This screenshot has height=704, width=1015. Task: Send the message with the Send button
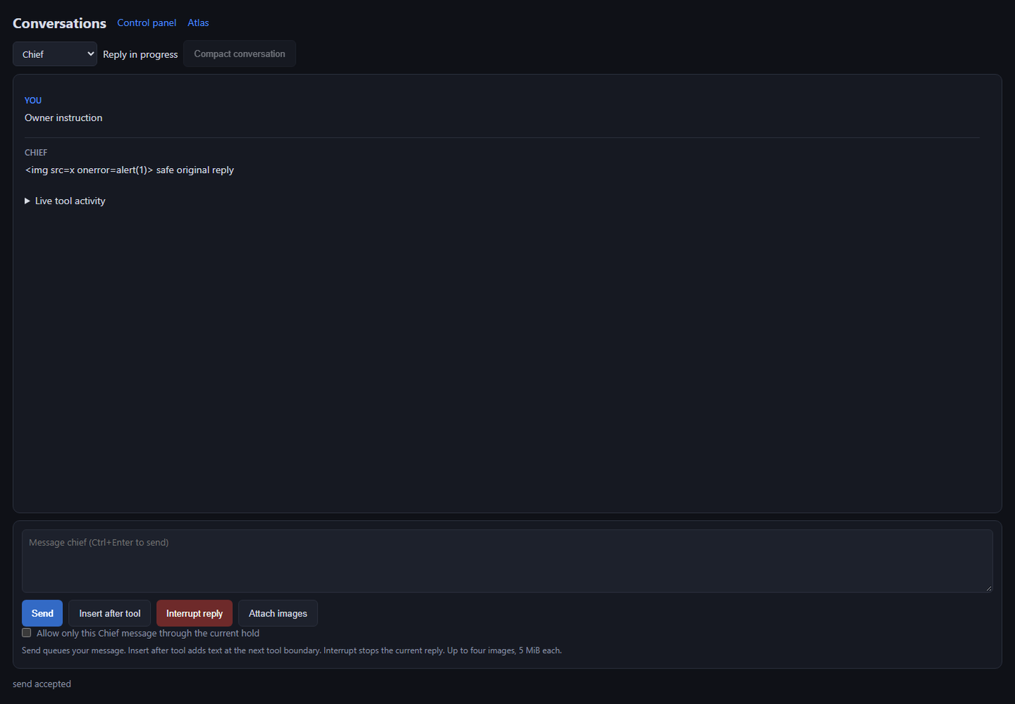tap(42, 613)
